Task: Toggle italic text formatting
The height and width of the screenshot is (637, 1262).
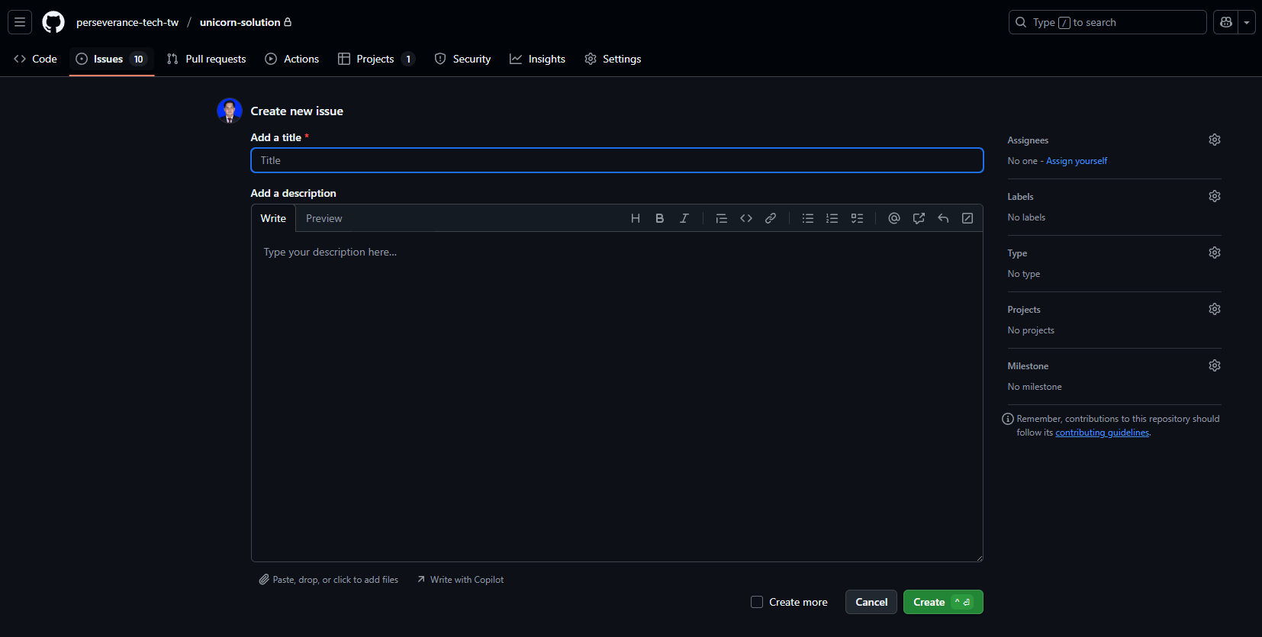Action: click(x=684, y=218)
